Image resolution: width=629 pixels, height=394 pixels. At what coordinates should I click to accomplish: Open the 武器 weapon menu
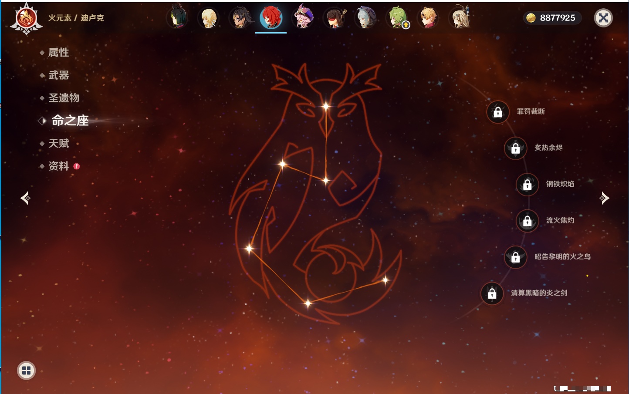pos(58,75)
